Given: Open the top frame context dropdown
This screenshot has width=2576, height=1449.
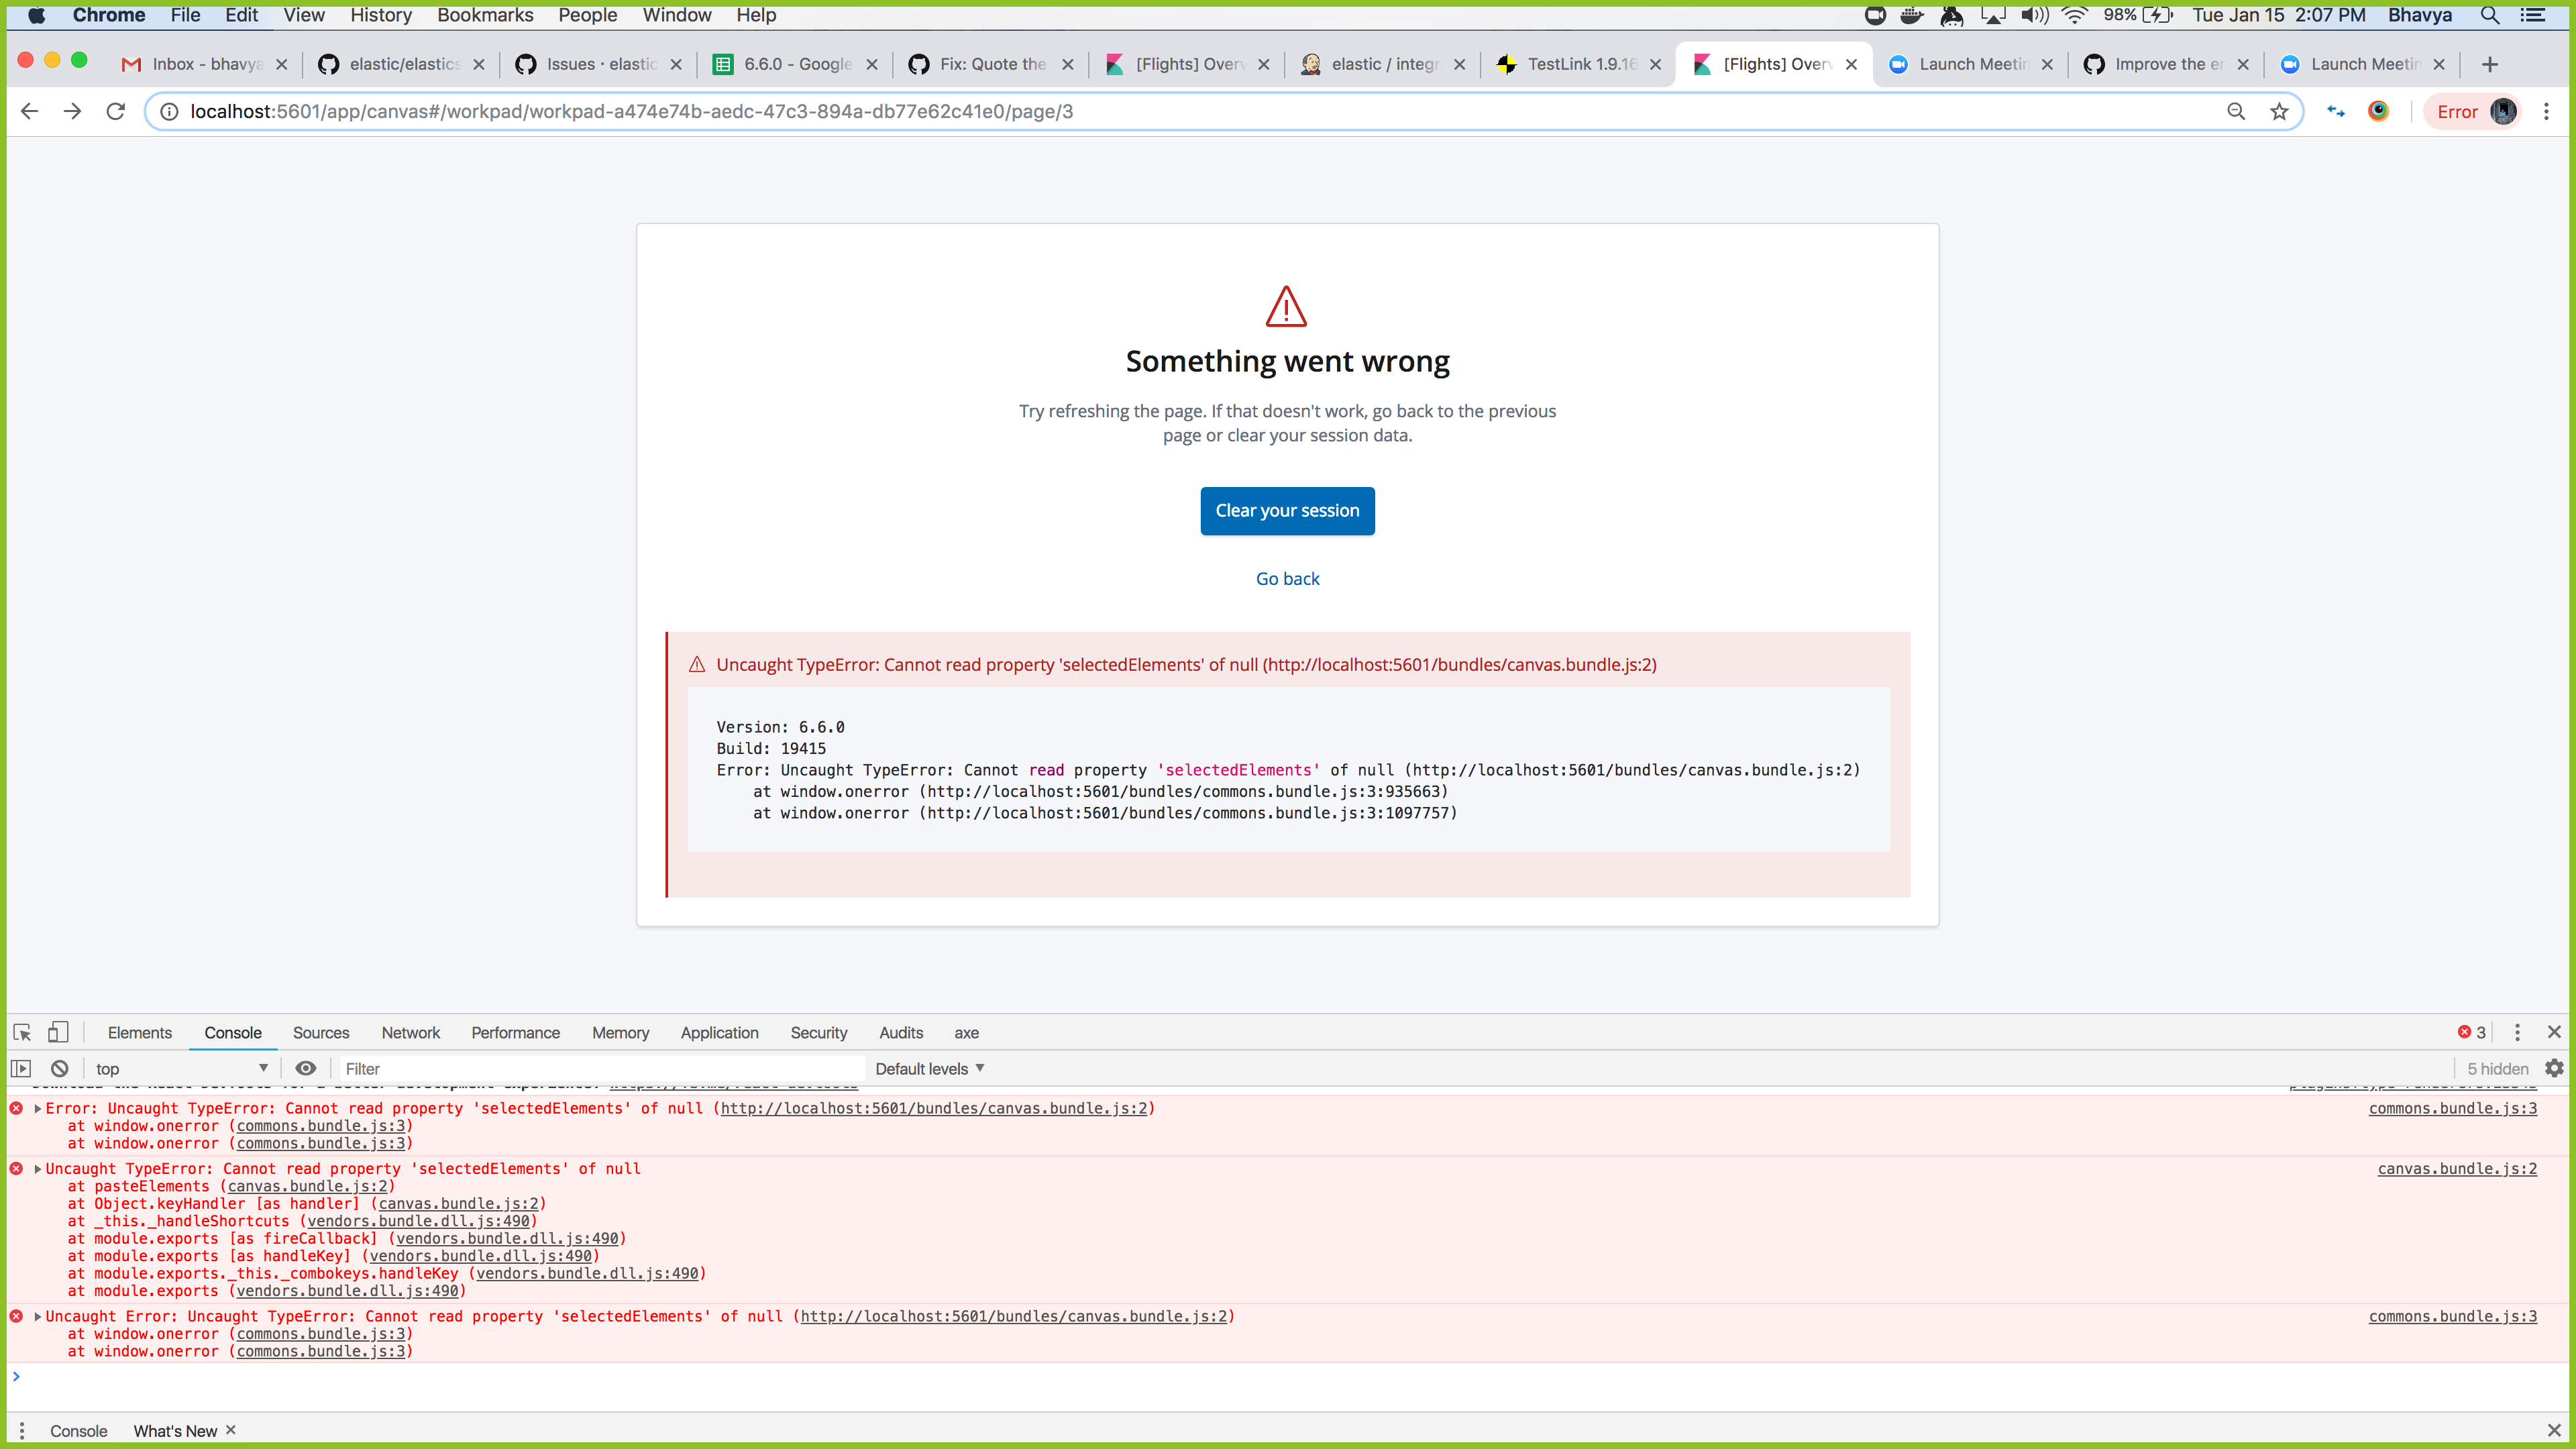Looking at the screenshot, I should point(180,1068).
